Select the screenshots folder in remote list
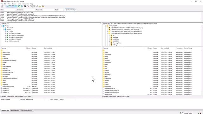The image size is (203, 114). point(108,79)
